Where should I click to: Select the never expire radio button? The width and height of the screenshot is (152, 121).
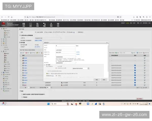[56, 66]
